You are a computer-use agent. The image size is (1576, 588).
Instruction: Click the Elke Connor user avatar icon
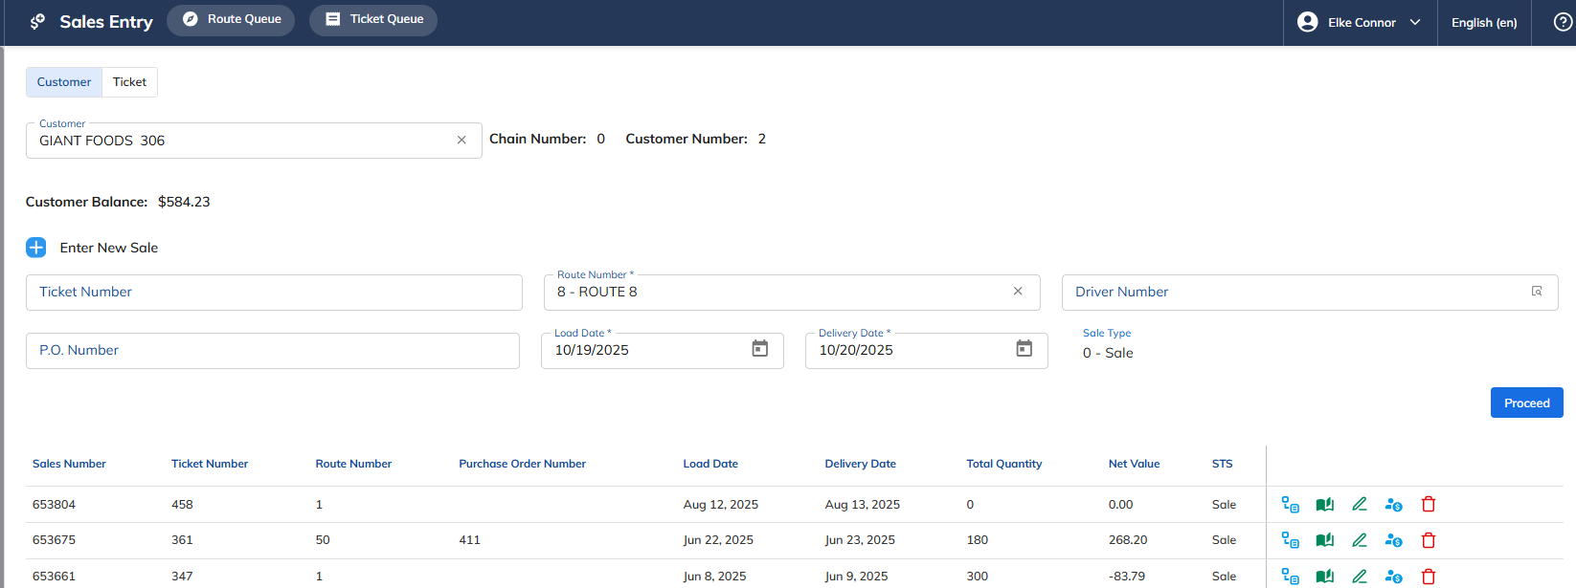pos(1307,22)
